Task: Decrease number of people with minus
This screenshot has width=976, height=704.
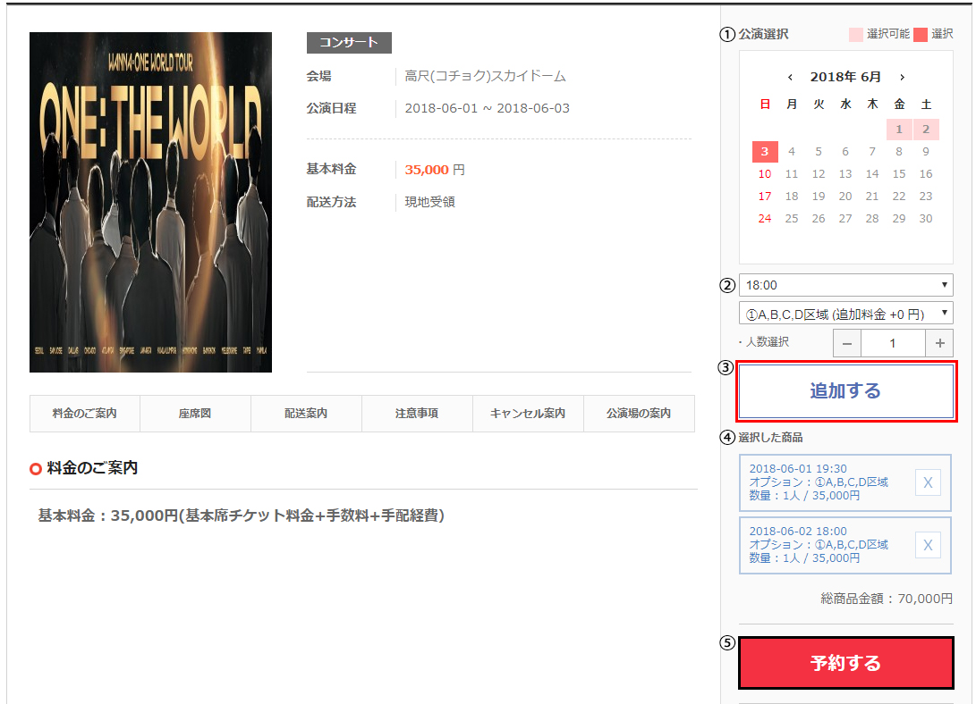Action: click(x=847, y=343)
